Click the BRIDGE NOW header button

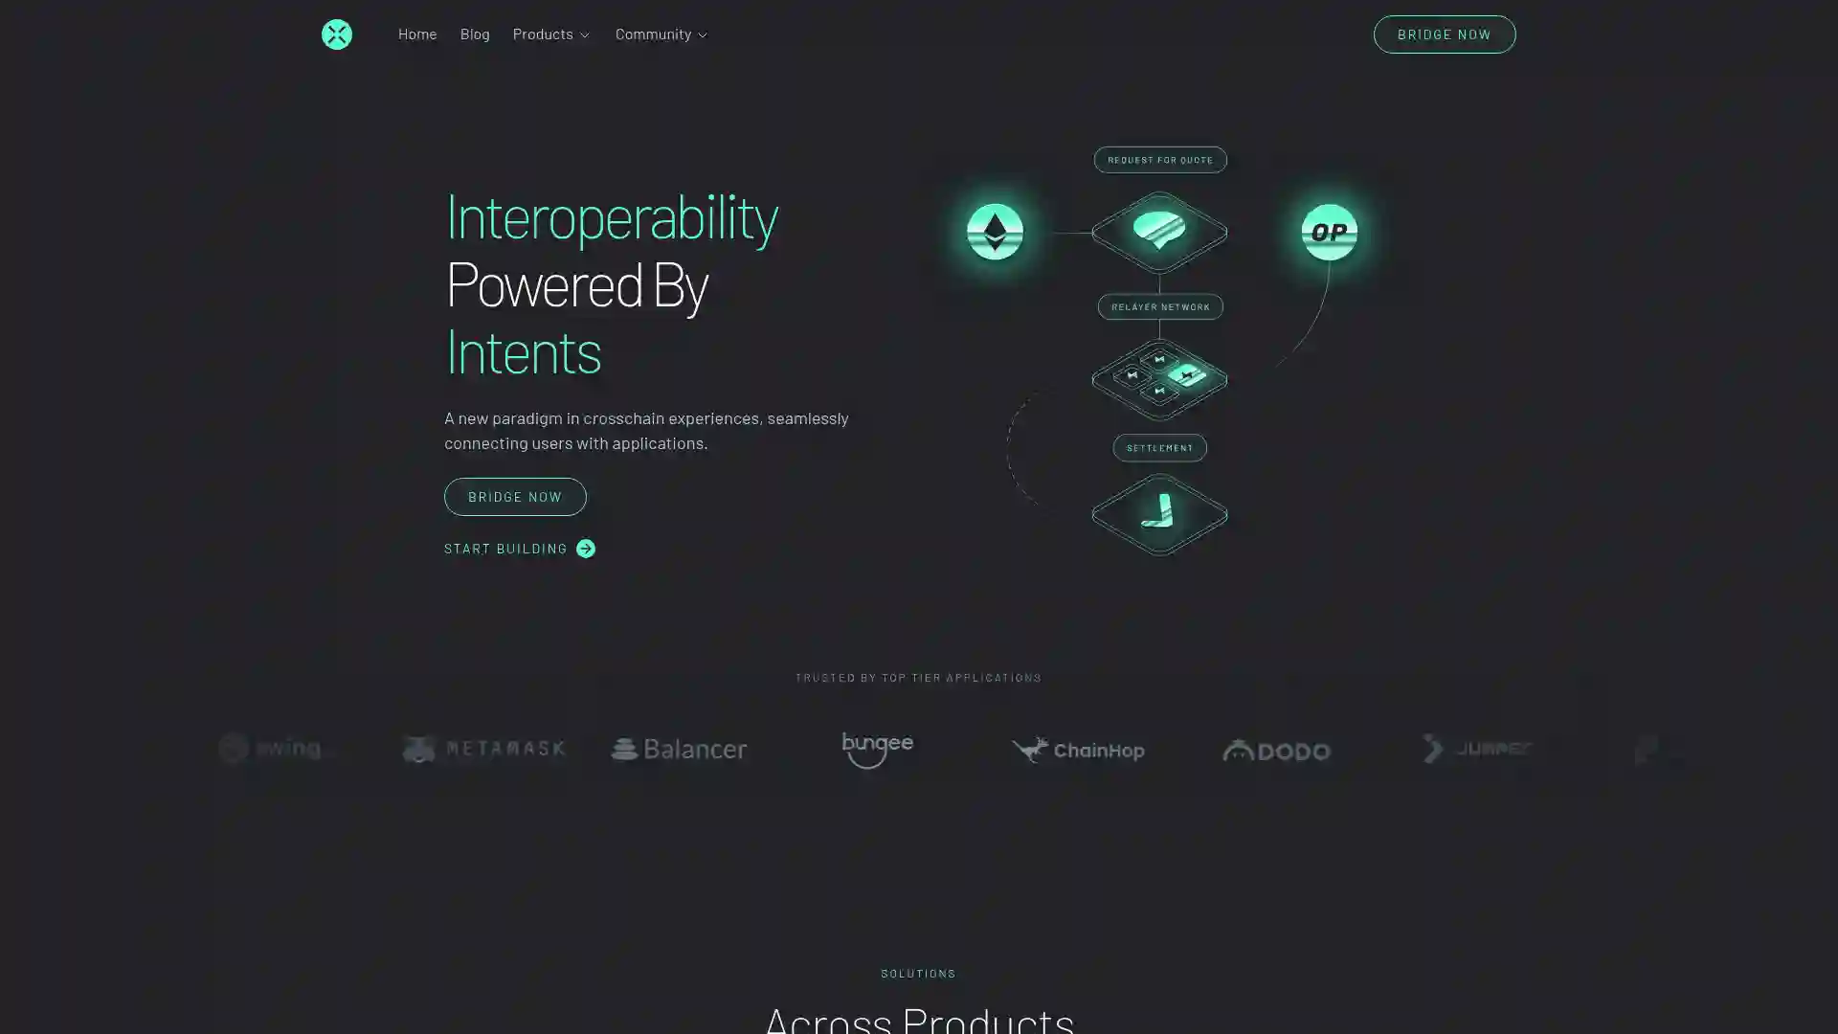coord(1445,34)
